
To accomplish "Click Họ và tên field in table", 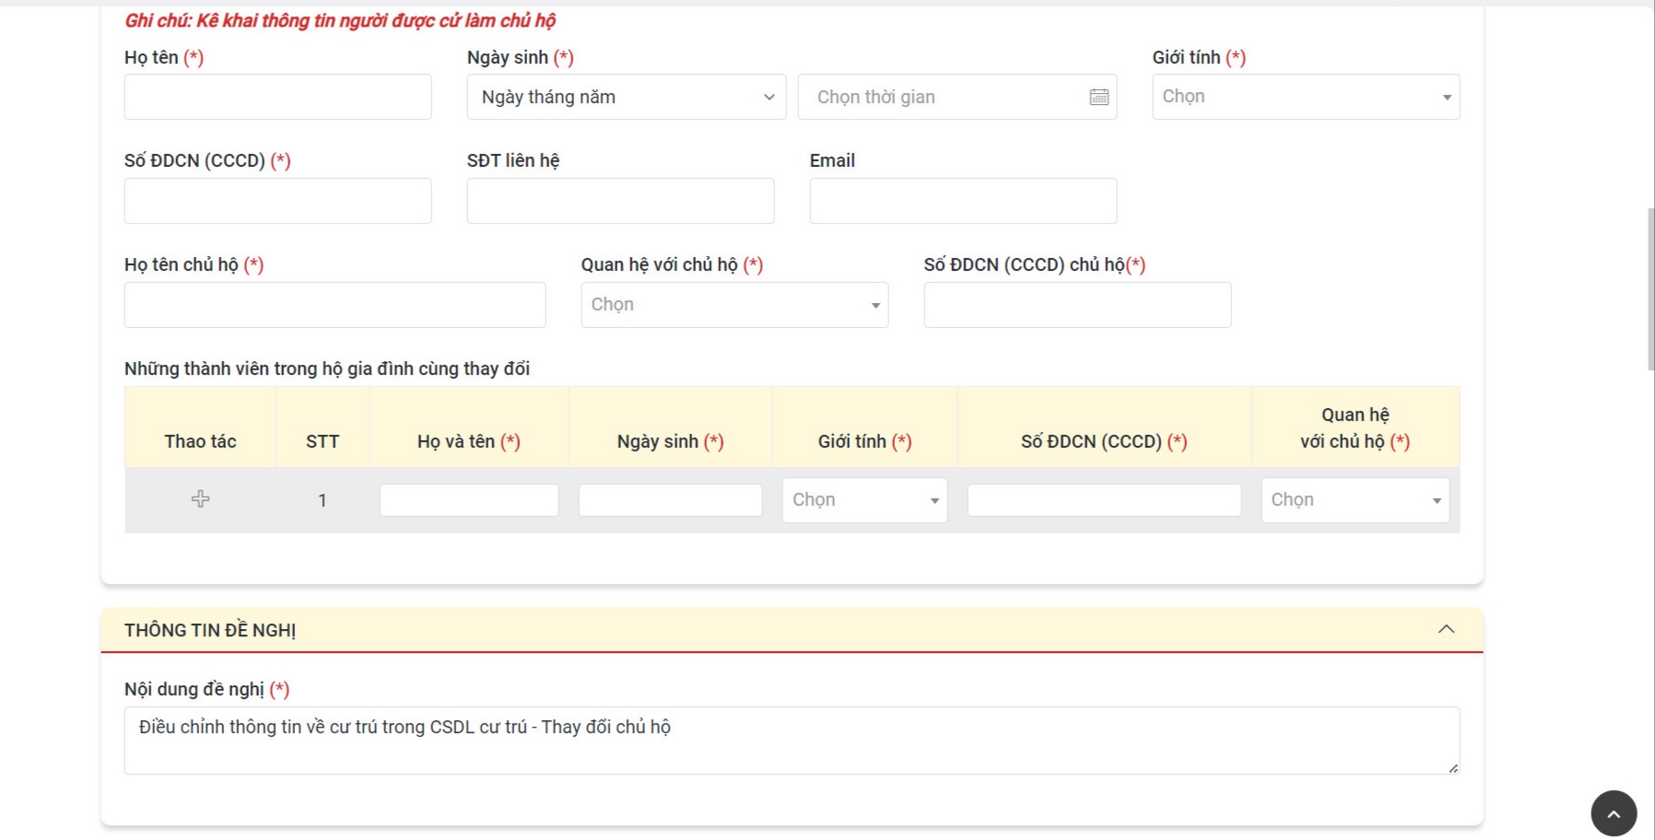I will (468, 500).
